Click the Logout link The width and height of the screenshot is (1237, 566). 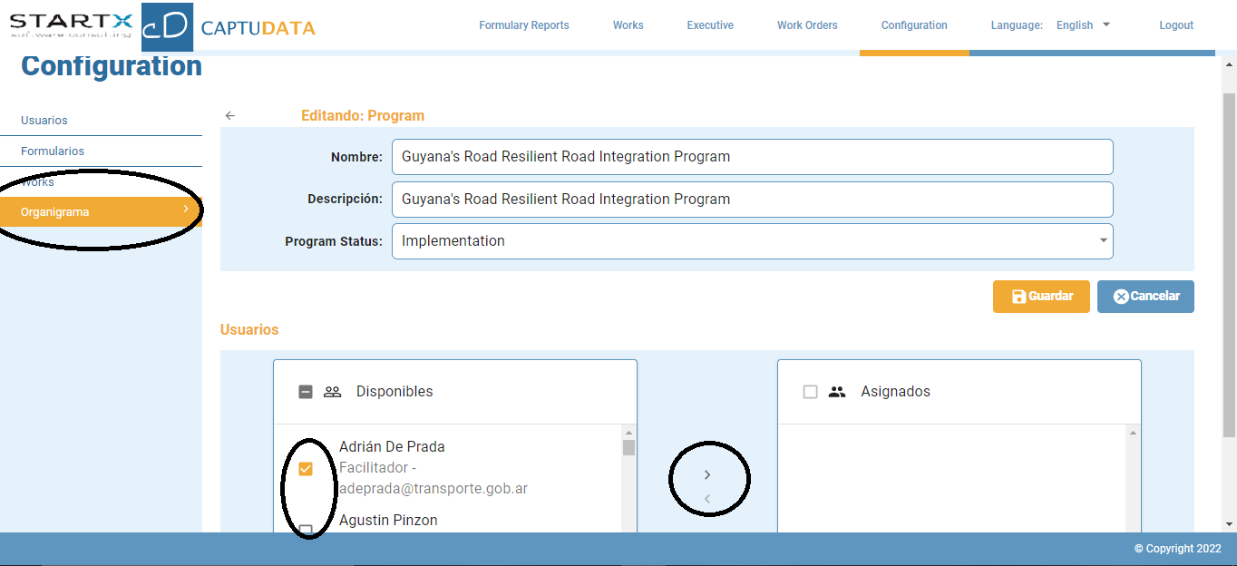pos(1176,25)
